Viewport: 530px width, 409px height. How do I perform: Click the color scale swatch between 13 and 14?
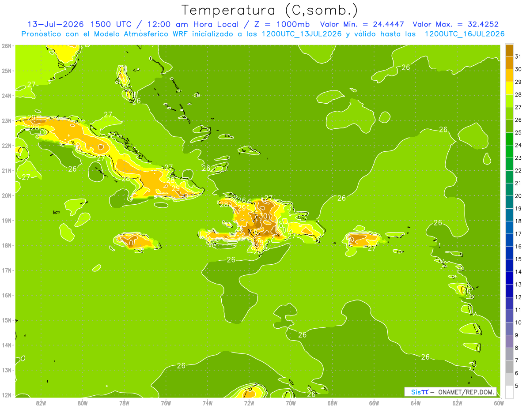pos(509,278)
